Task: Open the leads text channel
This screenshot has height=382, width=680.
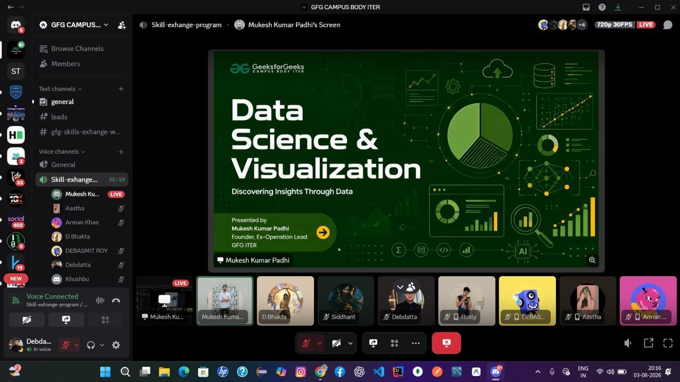Action: tap(82, 117)
